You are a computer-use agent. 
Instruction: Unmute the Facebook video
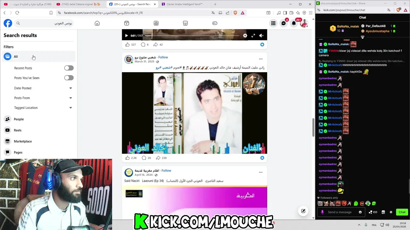(261, 36)
